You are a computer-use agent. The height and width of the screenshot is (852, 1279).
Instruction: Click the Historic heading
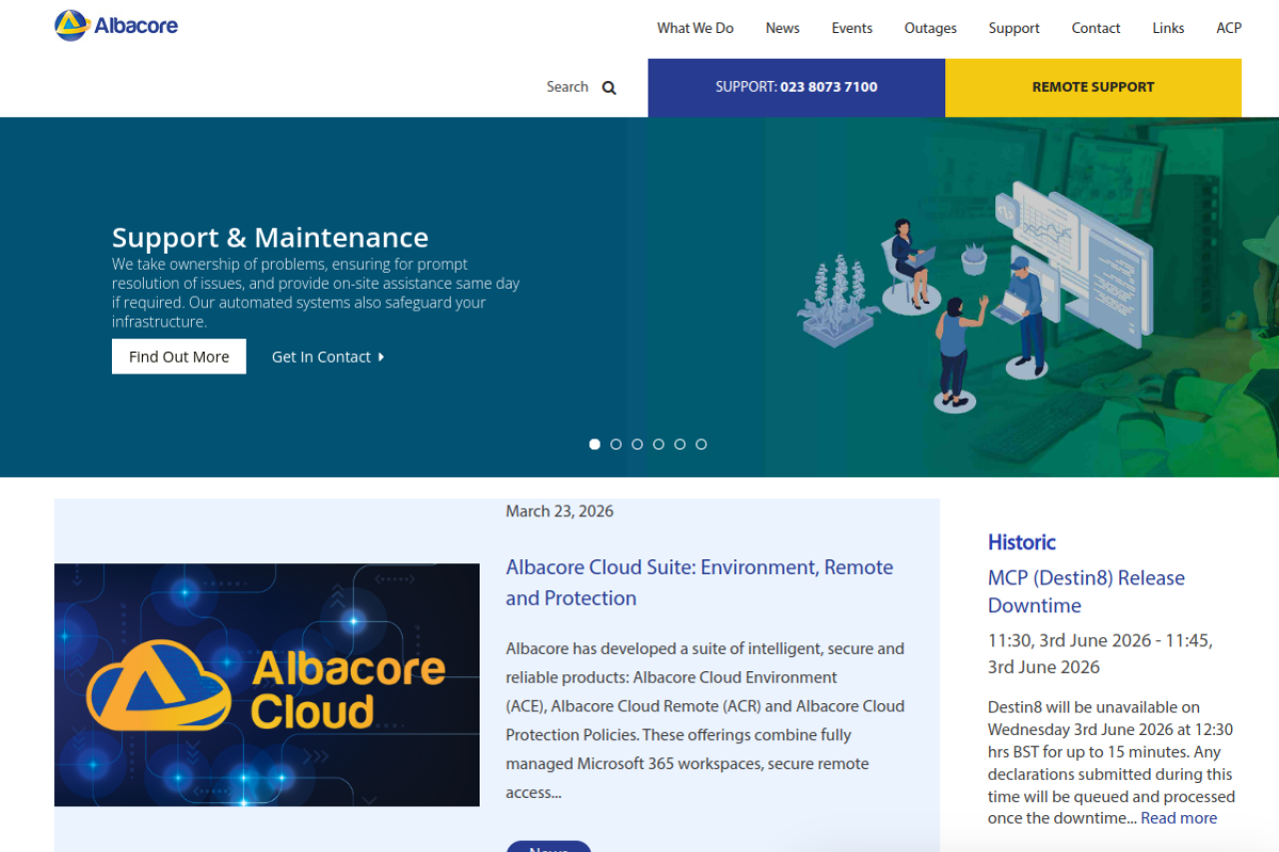coord(1021,542)
